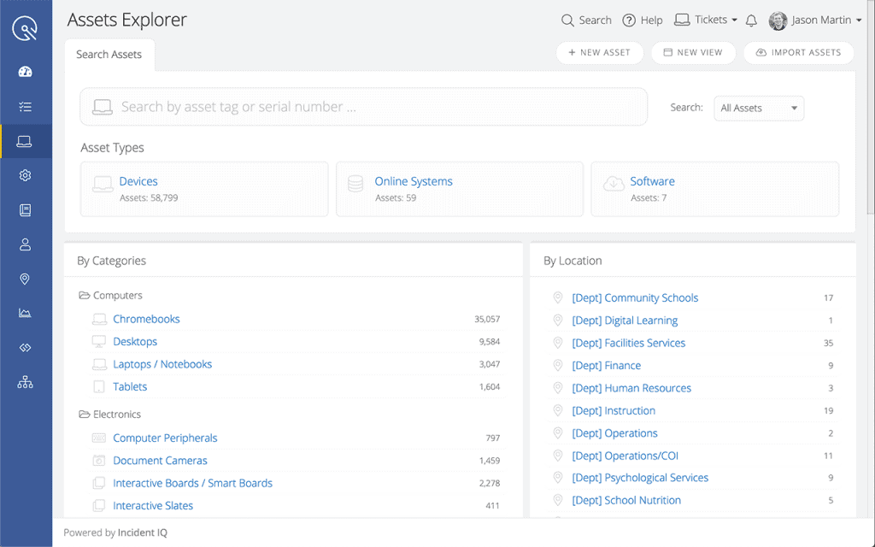Open the Chromebooks category link
The height and width of the screenshot is (547, 875).
[145, 319]
